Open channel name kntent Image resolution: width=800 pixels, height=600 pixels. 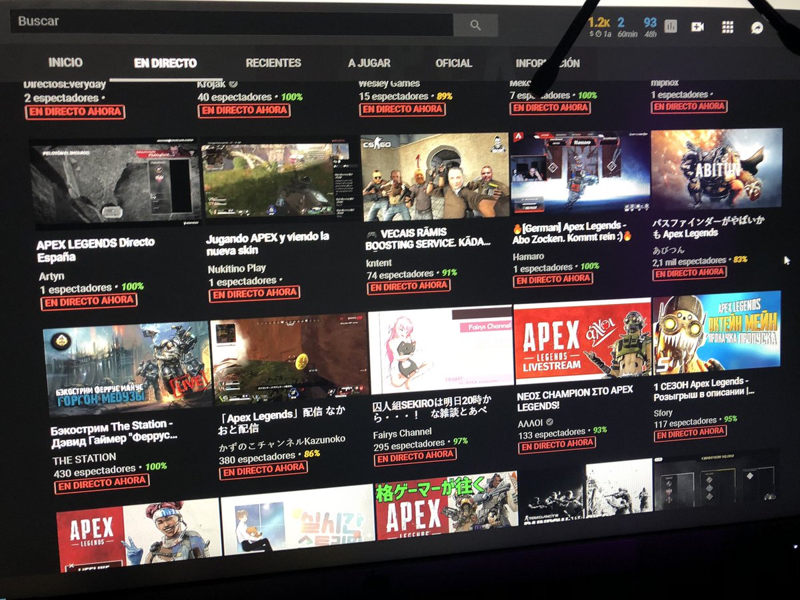[379, 263]
